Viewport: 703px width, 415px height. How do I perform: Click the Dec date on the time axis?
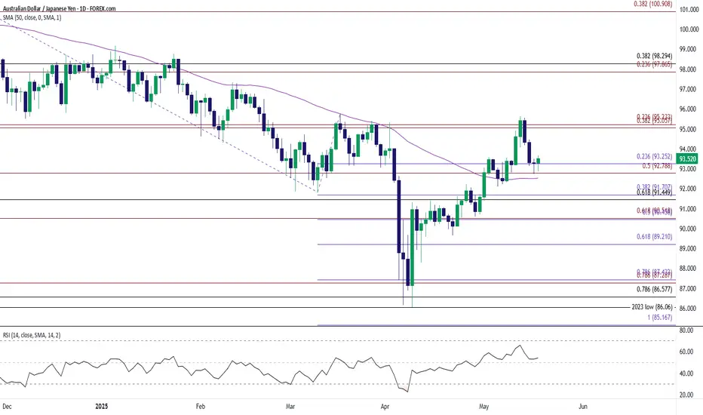tap(7, 407)
